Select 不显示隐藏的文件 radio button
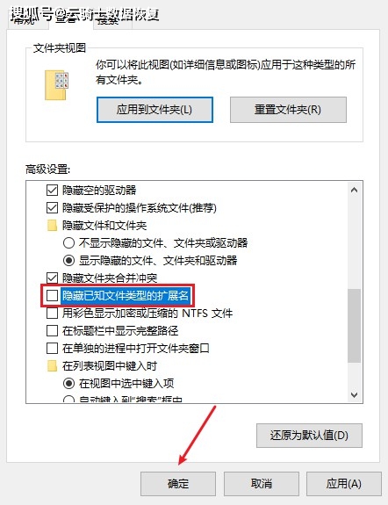 point(68,242)
